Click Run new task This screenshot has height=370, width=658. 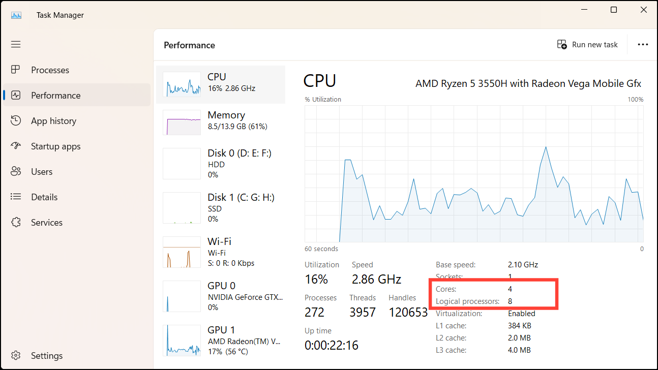coord(587,44)
